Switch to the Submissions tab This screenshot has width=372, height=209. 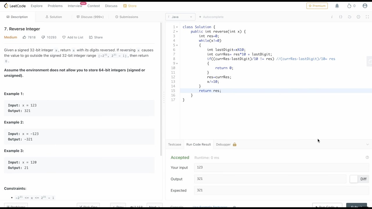coord(127,17)
